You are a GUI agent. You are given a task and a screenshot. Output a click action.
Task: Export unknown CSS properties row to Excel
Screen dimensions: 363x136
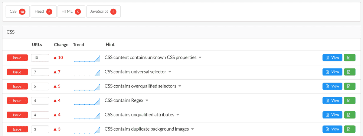349,58
